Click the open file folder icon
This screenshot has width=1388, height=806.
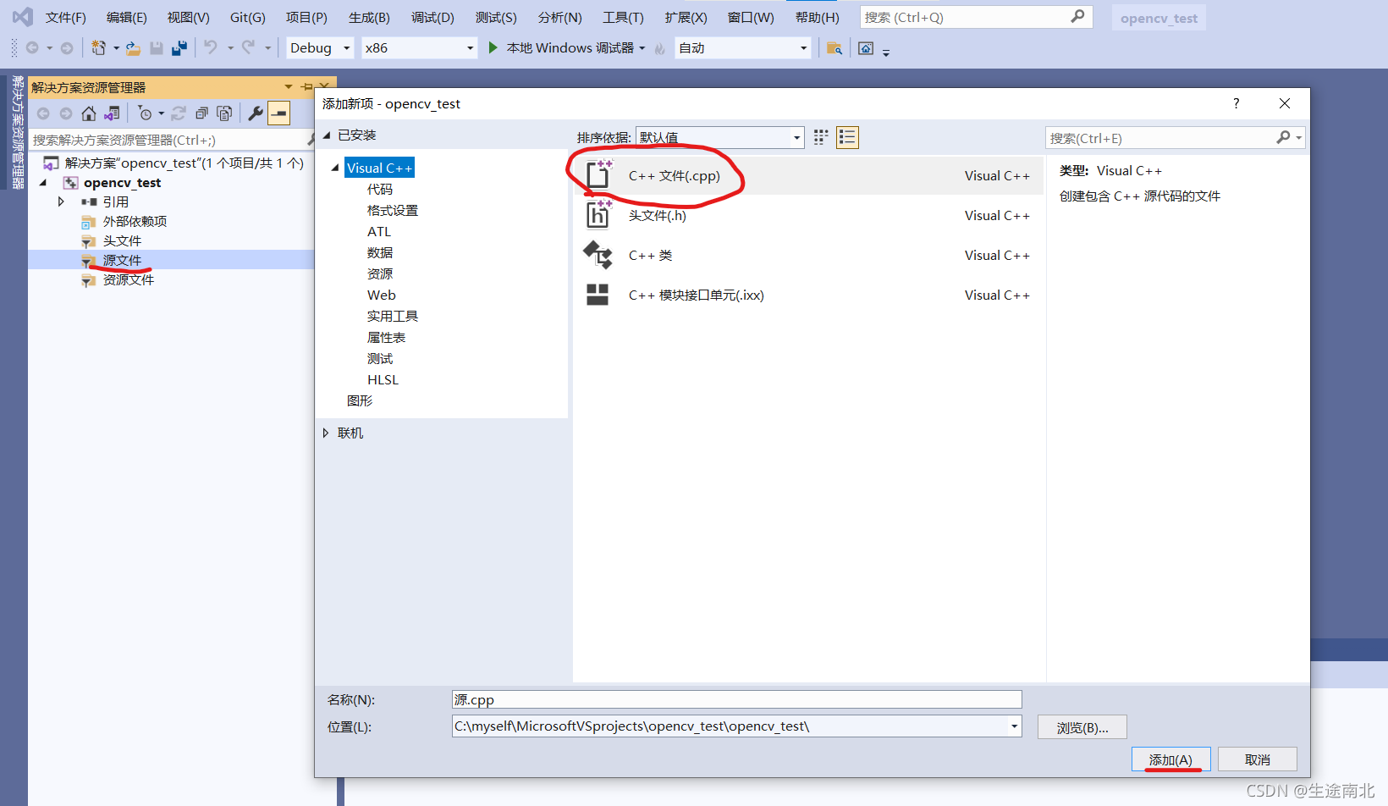pos(133,48)
